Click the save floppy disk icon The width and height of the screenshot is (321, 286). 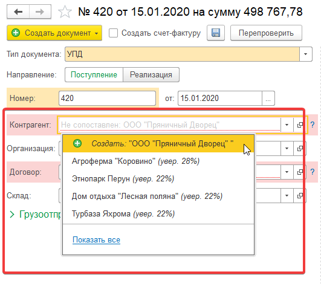216,33
